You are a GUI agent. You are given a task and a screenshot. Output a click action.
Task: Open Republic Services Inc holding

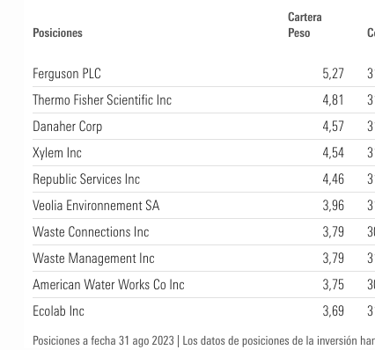[86, 179]
